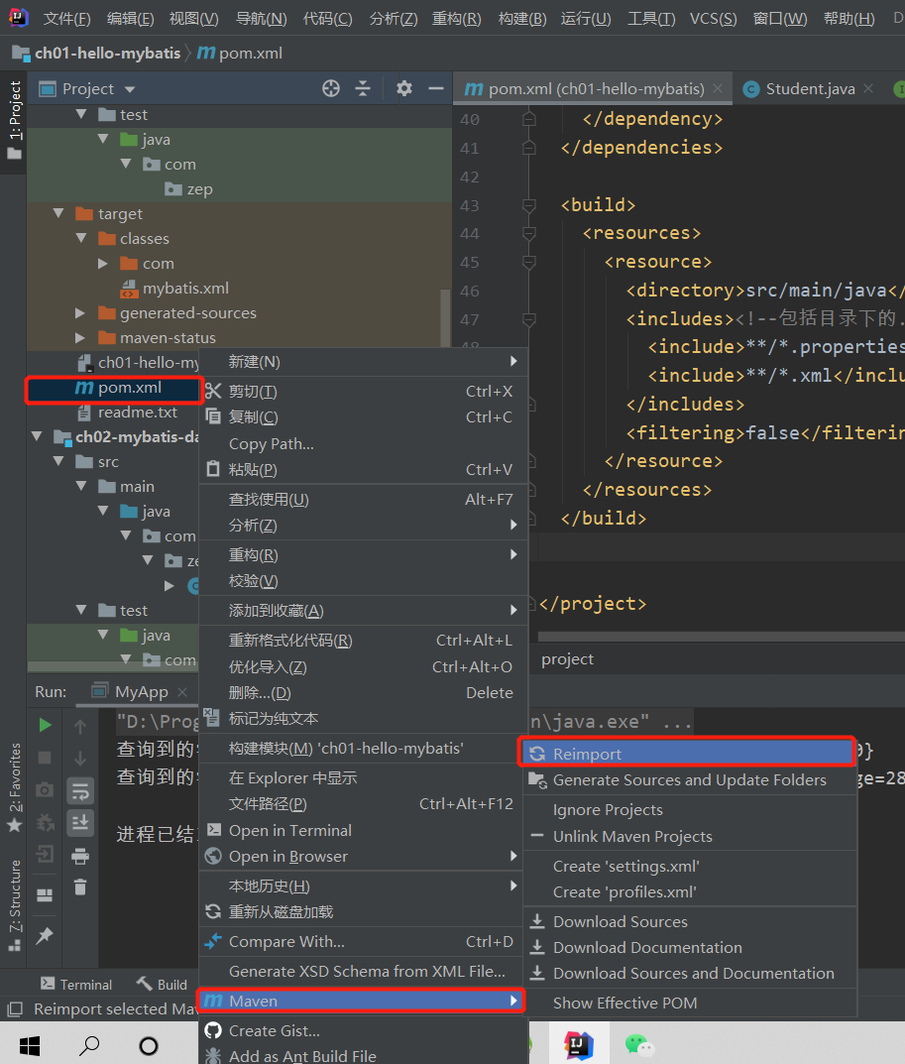Collapse the classes folder

point(81,238)
